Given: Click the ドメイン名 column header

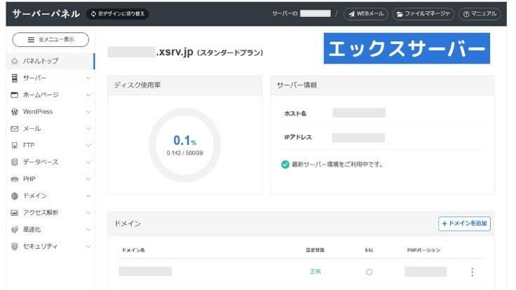Looking at the screenshot, I should tap(133, 250).
